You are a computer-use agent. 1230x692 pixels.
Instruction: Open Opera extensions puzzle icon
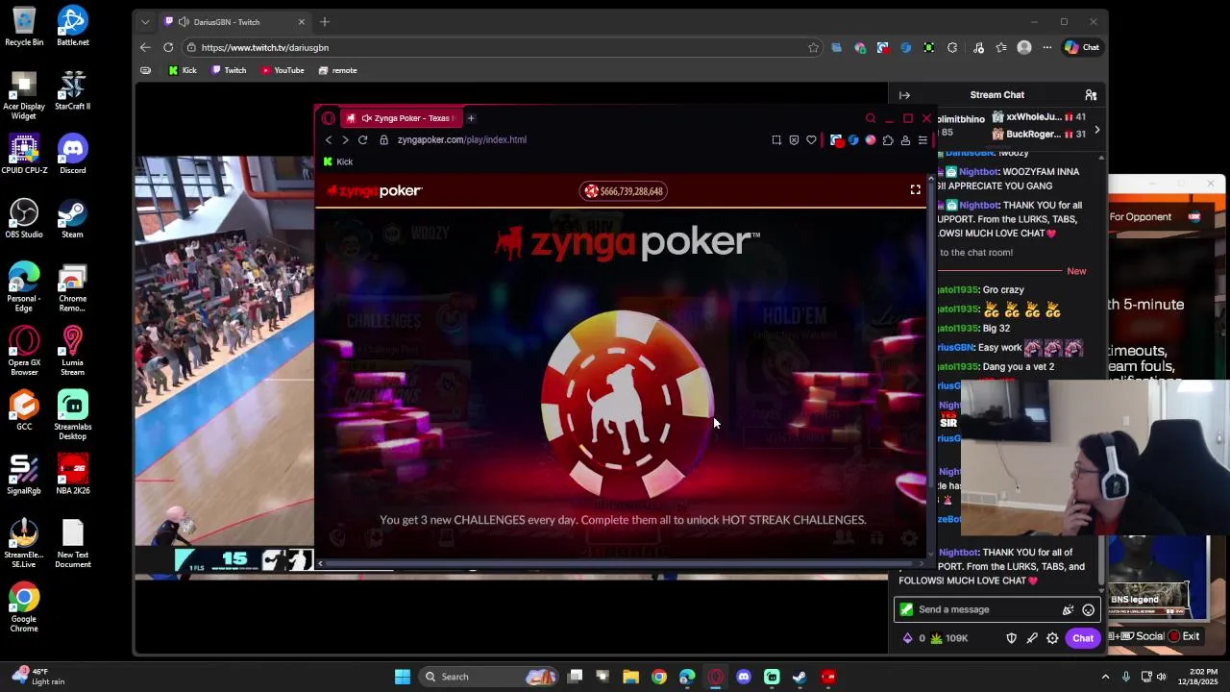(x=888, y=140)
